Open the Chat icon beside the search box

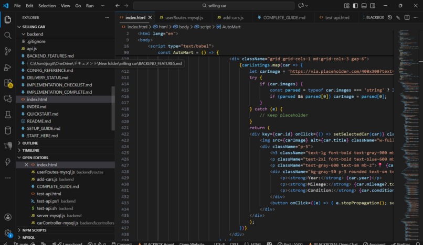(x=301, y=6)
